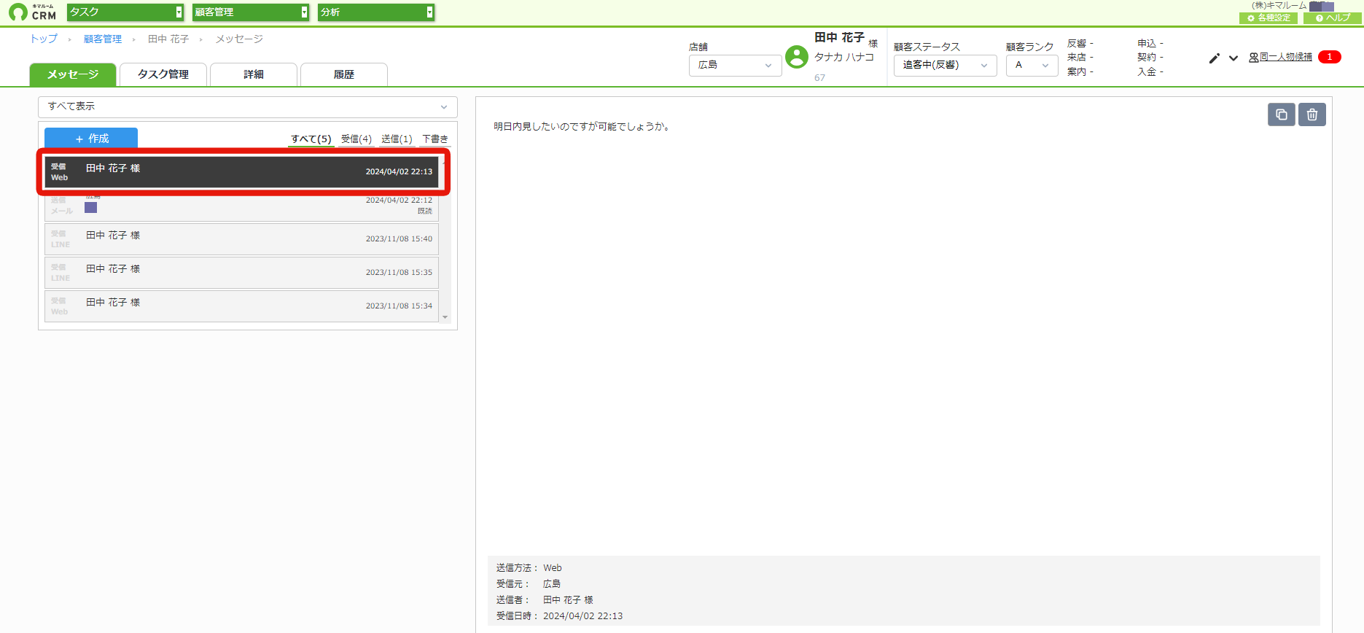Click the 送信方法 Web detail line
Screen dimensions: 1364x633
click(529, 568)
